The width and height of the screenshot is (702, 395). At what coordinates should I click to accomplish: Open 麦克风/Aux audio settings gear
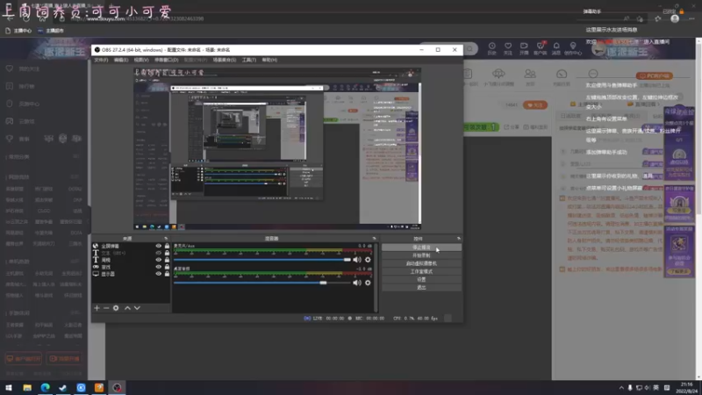[368, 260]
